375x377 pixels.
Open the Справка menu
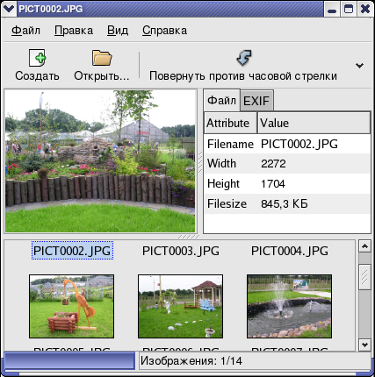pyautogui.click(x=164, y=31)
